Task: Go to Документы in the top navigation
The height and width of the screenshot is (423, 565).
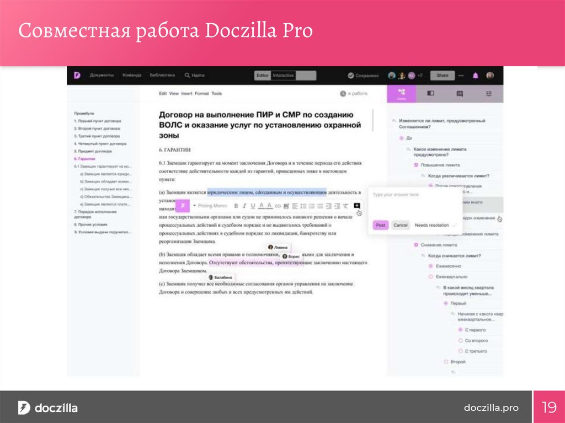Action: (102, 75)
